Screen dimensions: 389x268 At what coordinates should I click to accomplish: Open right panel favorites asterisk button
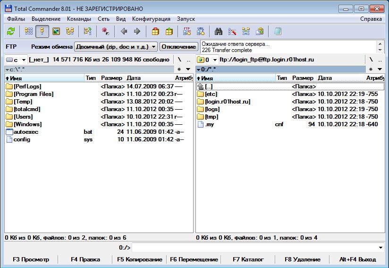click(x=371, y=69)
